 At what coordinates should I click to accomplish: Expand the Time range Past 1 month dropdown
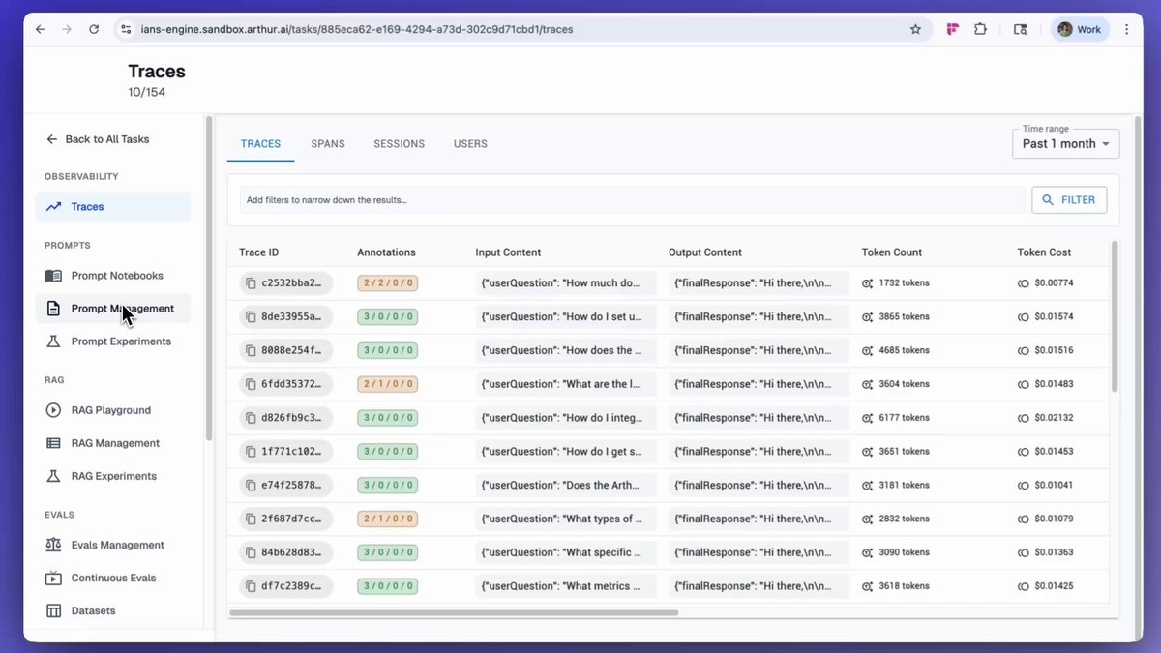[1065, 143]
